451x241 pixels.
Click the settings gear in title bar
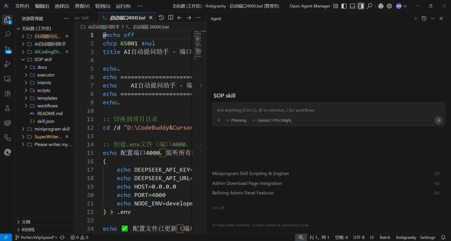pos(389,6)
